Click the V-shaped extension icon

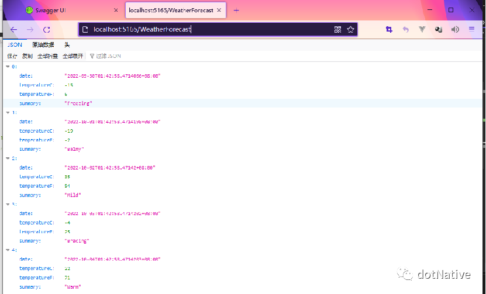[x=422, y=29]
